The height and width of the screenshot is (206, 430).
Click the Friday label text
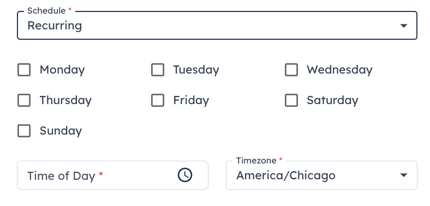[191, 100]
